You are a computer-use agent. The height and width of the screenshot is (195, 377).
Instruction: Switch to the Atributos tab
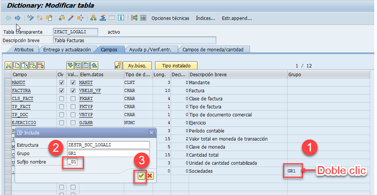point(23,49)
